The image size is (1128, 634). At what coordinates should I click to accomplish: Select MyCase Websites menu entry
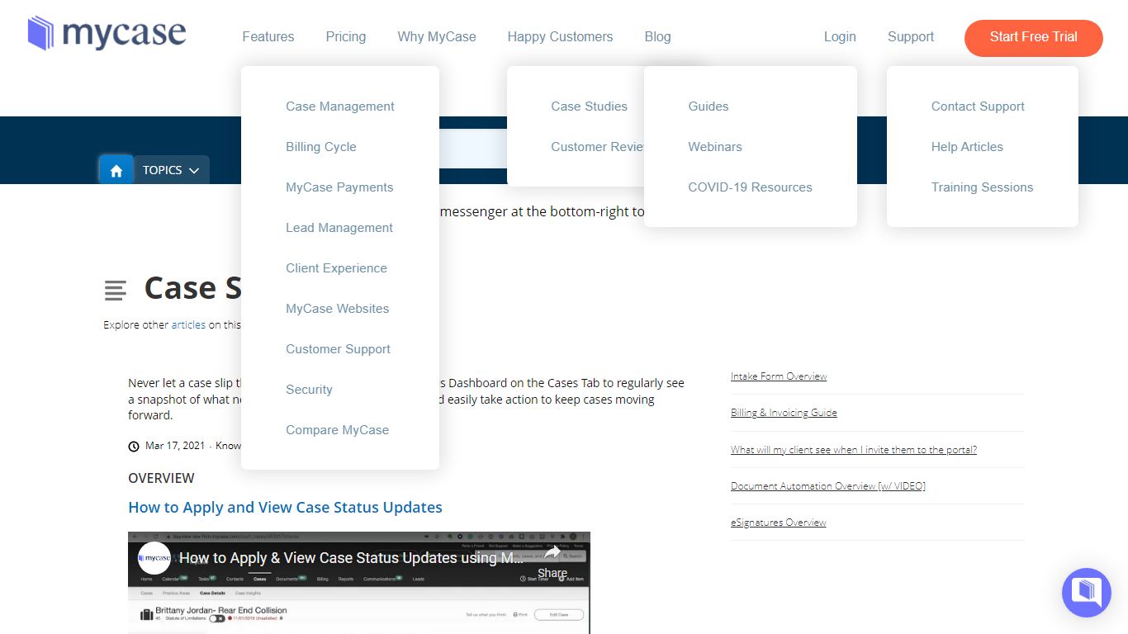[338, 309]
